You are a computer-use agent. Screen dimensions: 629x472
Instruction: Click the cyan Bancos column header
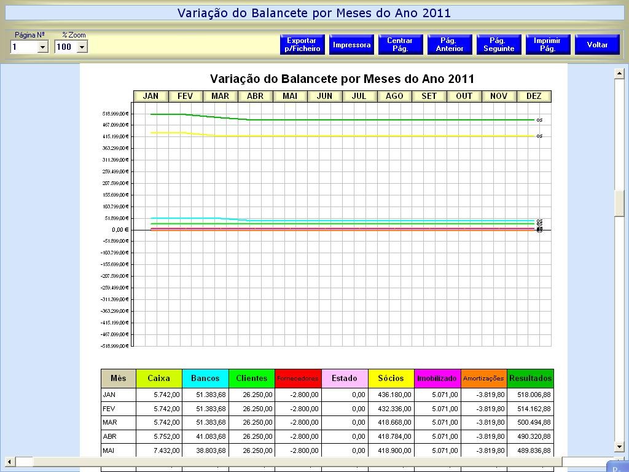[205, 379]
